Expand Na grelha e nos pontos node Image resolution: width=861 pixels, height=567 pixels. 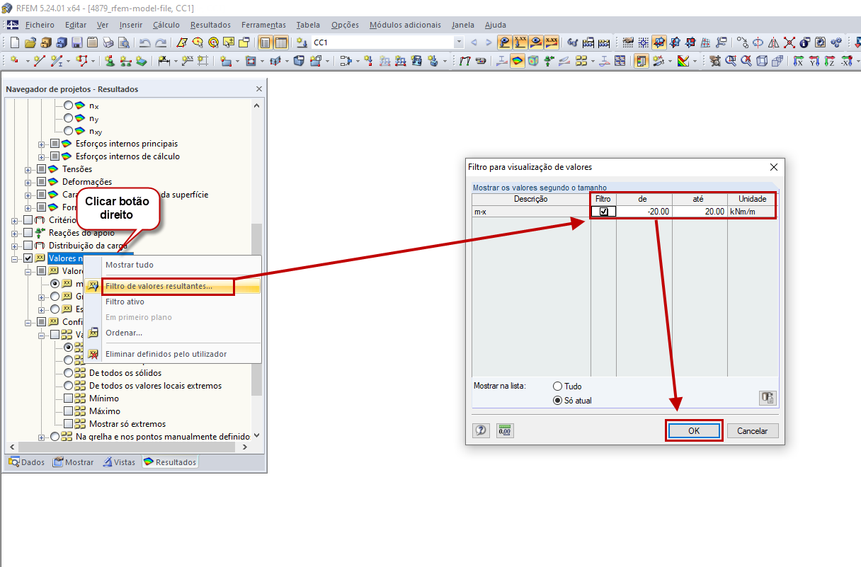tap(42, 437)
